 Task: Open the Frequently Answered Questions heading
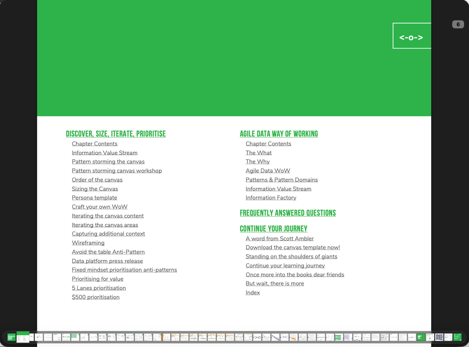tap(288, 213)
